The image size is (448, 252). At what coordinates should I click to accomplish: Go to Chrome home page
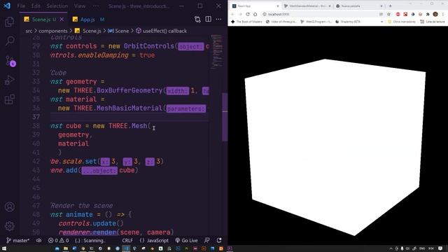pos(255,14)
